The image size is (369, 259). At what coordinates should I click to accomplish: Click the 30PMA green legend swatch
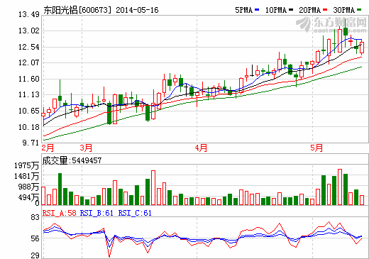(x=359, y=10)
